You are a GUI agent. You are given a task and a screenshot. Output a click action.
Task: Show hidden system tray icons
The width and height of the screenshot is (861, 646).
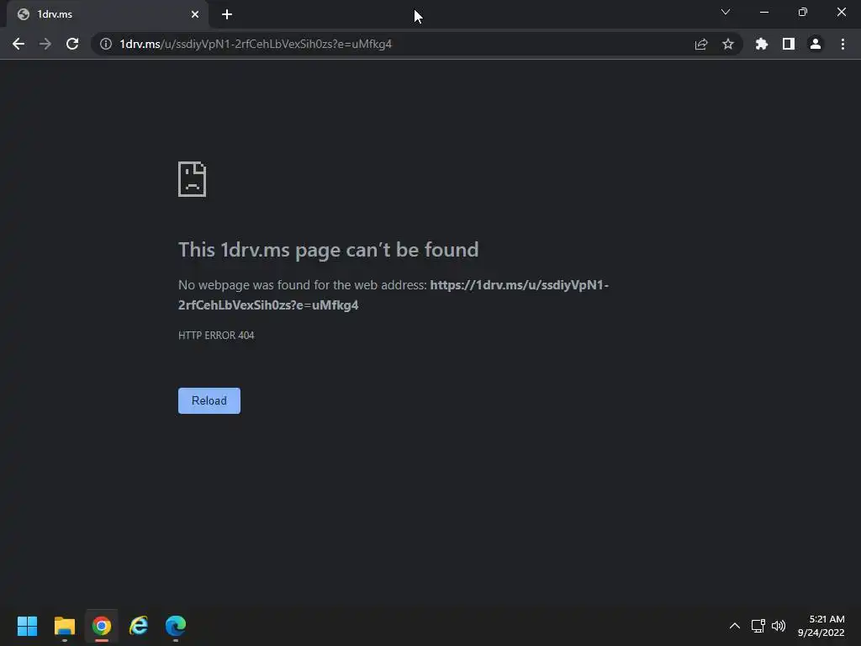(x=735, y=626)
